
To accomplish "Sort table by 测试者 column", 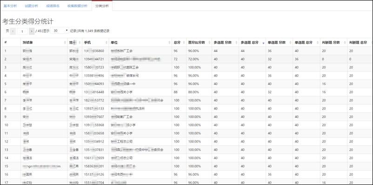I will pos(44,43).
